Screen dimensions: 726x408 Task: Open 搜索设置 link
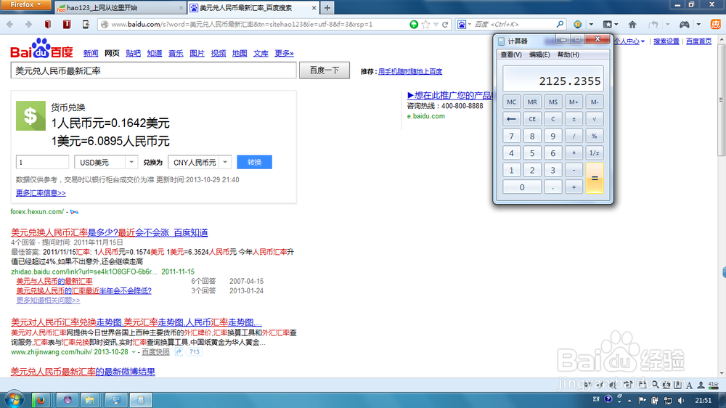[666, 41]
